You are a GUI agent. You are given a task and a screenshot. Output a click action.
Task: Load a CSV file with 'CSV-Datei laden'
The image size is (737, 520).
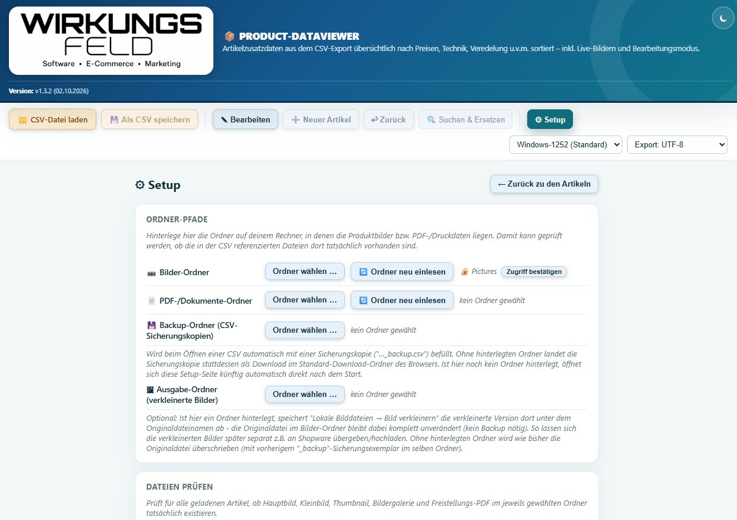tap(52, 119)
